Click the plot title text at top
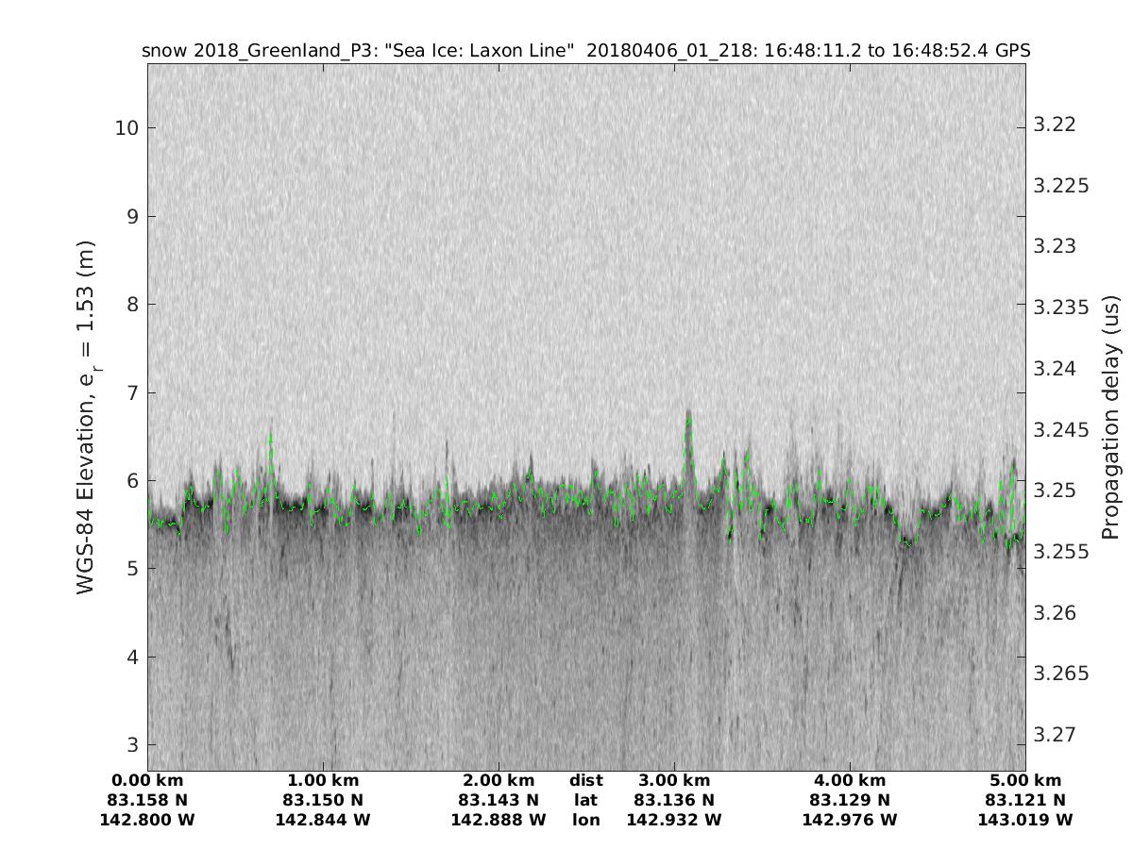The image size is (1133, 849). coord(585,50)
